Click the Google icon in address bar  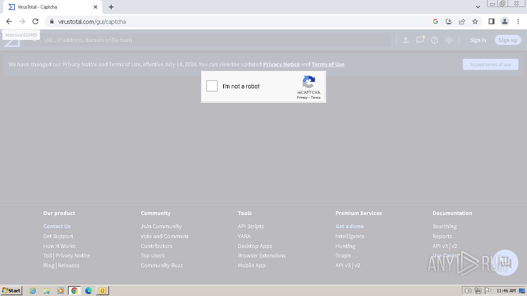tap(436, 21)
